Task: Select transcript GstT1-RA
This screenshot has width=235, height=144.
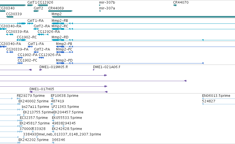Action: (x=30, y=23)
